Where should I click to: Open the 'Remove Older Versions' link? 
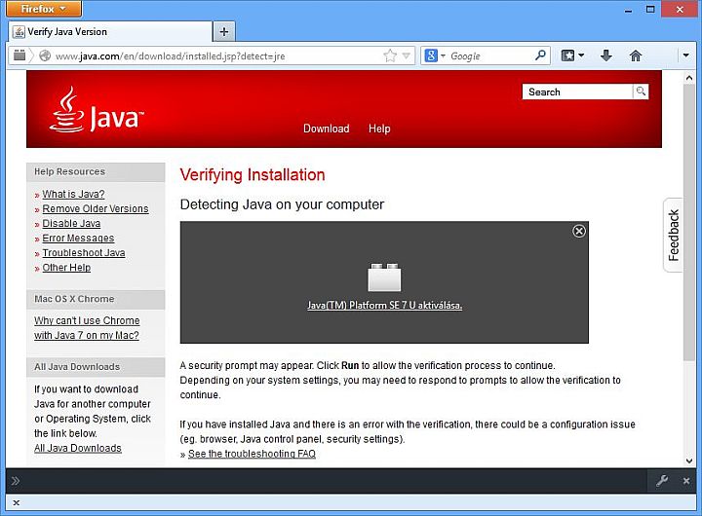click(x=96, y=208)
